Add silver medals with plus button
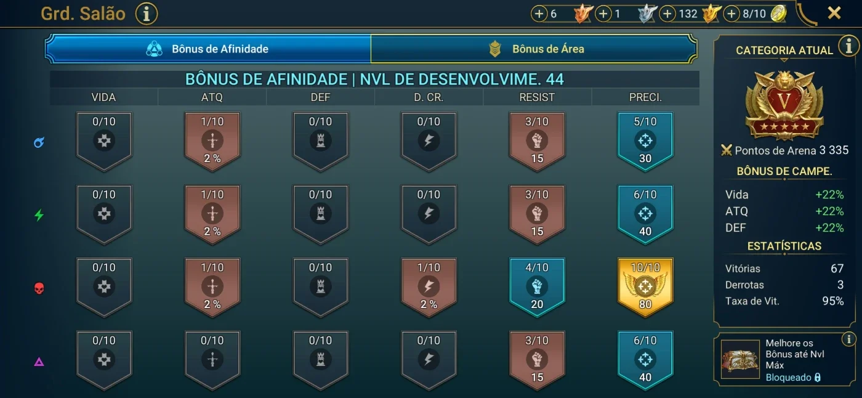The image size is (862, 398). (603, 14)
